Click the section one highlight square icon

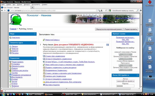108,45
